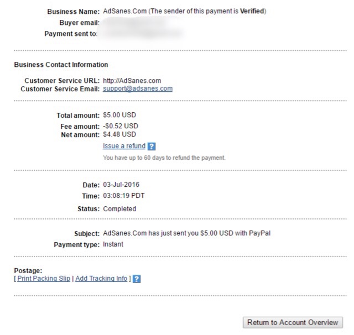Click the http://AdSanes.com customer service URL text
Viewport: 354px width, 335px height.
pyautogui.click(x=132, y=81)
